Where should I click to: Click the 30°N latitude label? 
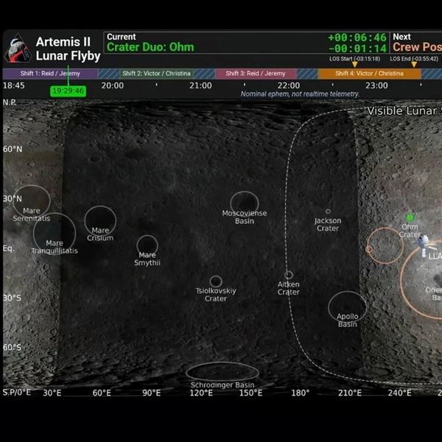13,198
